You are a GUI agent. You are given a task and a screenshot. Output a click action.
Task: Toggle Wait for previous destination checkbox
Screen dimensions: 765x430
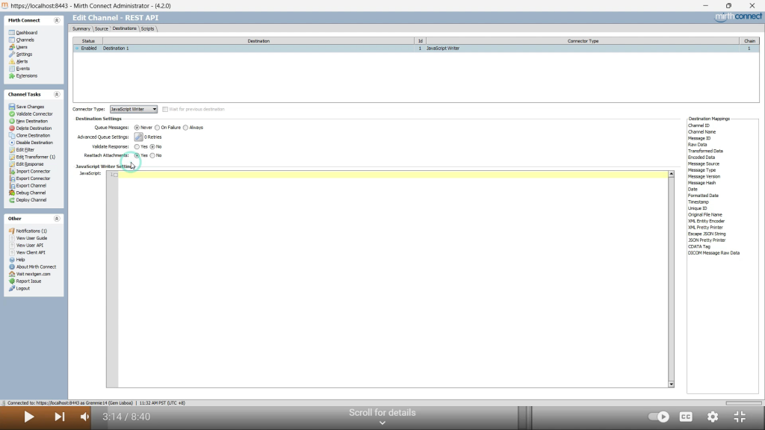[x=165, y=109]
